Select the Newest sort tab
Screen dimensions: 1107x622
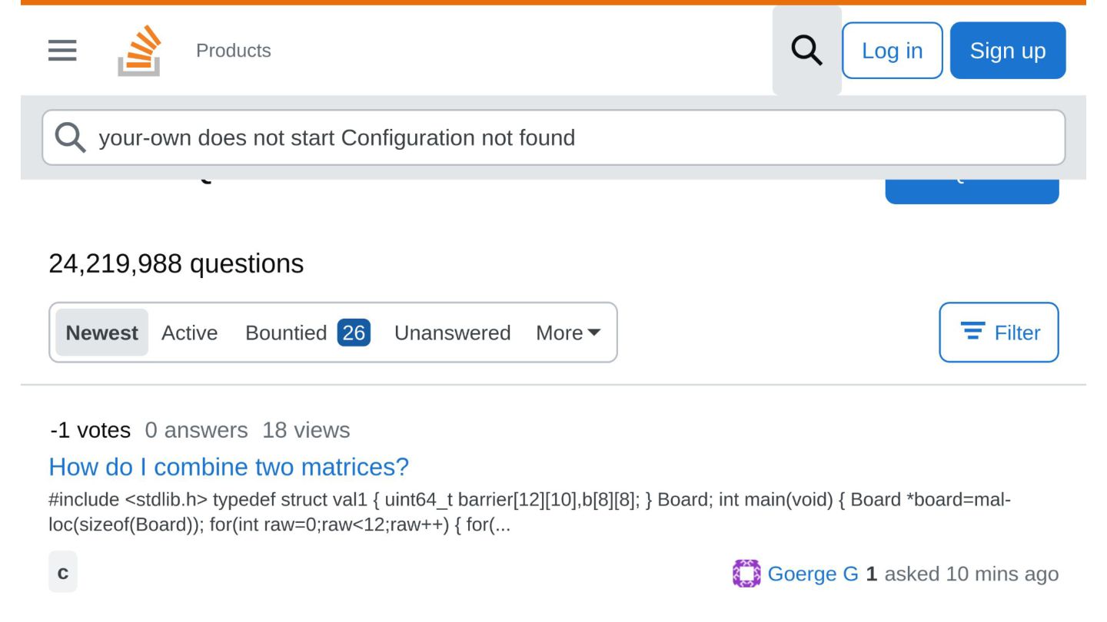[x=102, y=333]
